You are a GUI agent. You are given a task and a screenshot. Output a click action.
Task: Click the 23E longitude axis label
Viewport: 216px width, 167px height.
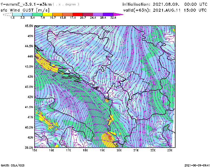tap(170, 150)
